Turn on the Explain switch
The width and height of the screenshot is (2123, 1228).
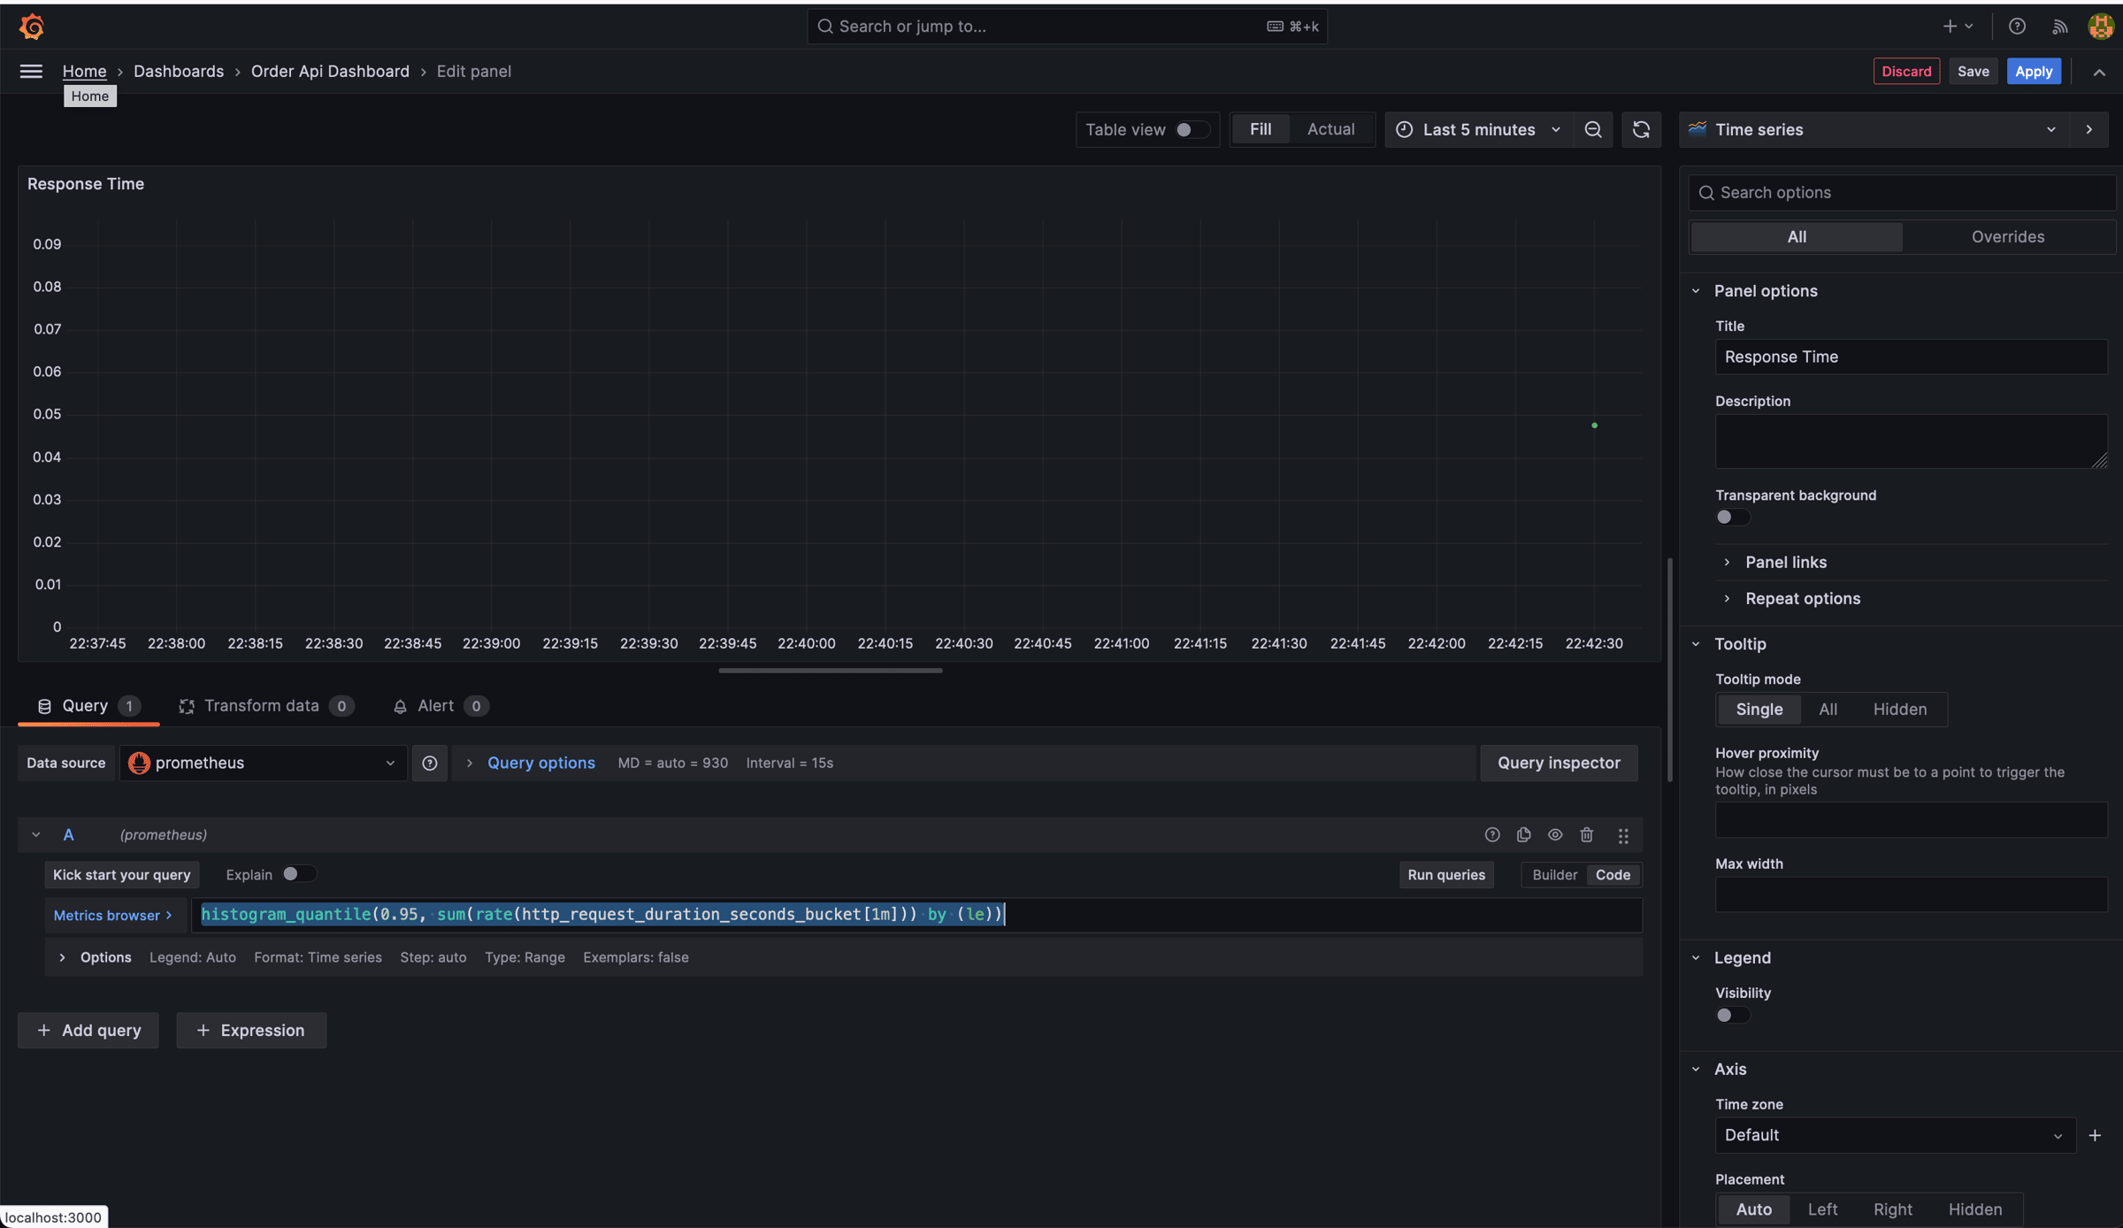(298, 874)
